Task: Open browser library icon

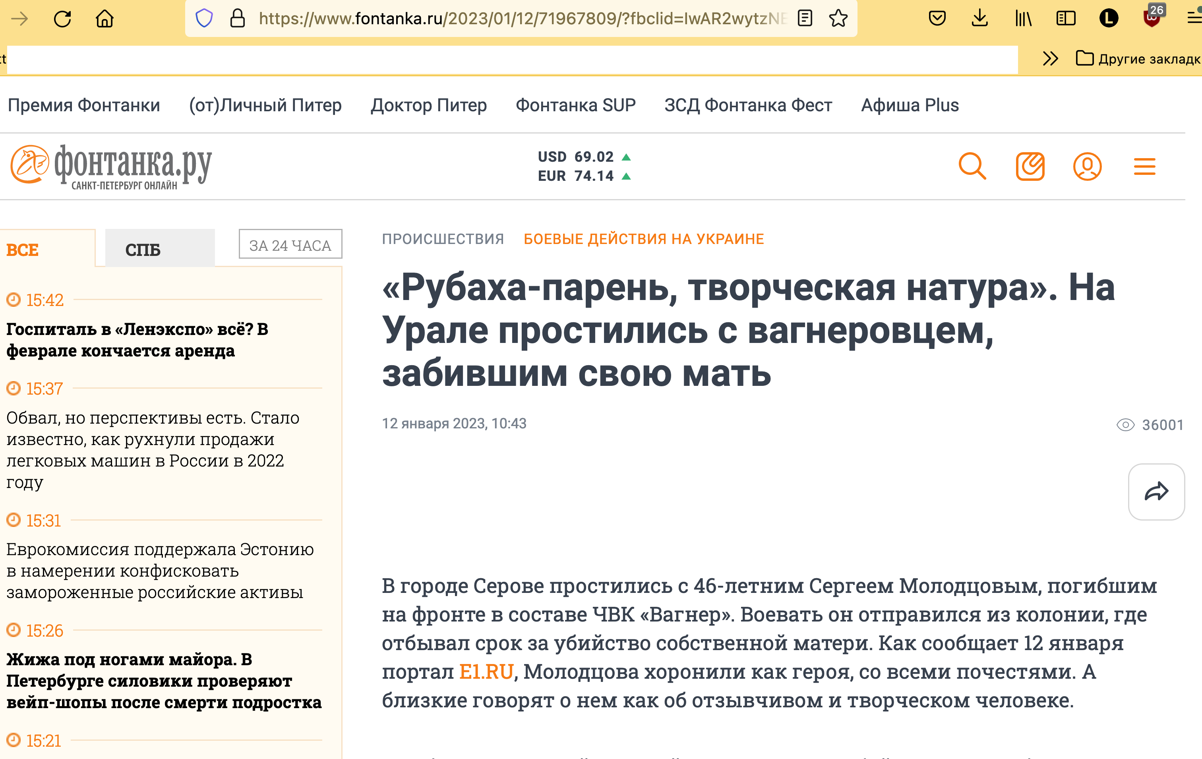Action: coord(1023,18)
